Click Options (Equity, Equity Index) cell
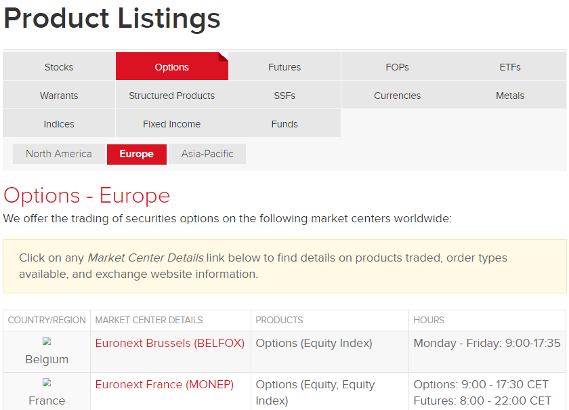The height and width of the screenshot is (410, 569). [x=330, y=392]
